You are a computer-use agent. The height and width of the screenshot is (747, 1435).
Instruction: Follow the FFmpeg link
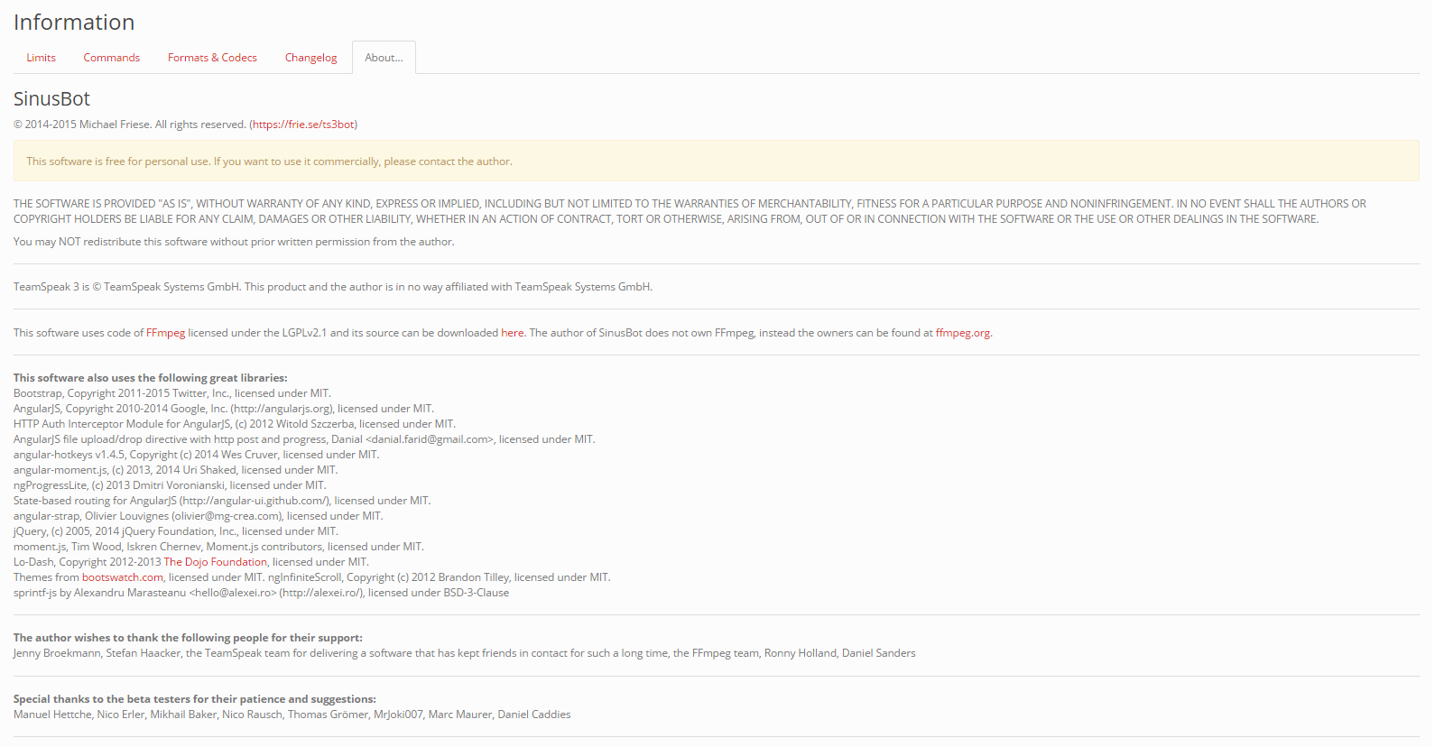click(165, 333)
